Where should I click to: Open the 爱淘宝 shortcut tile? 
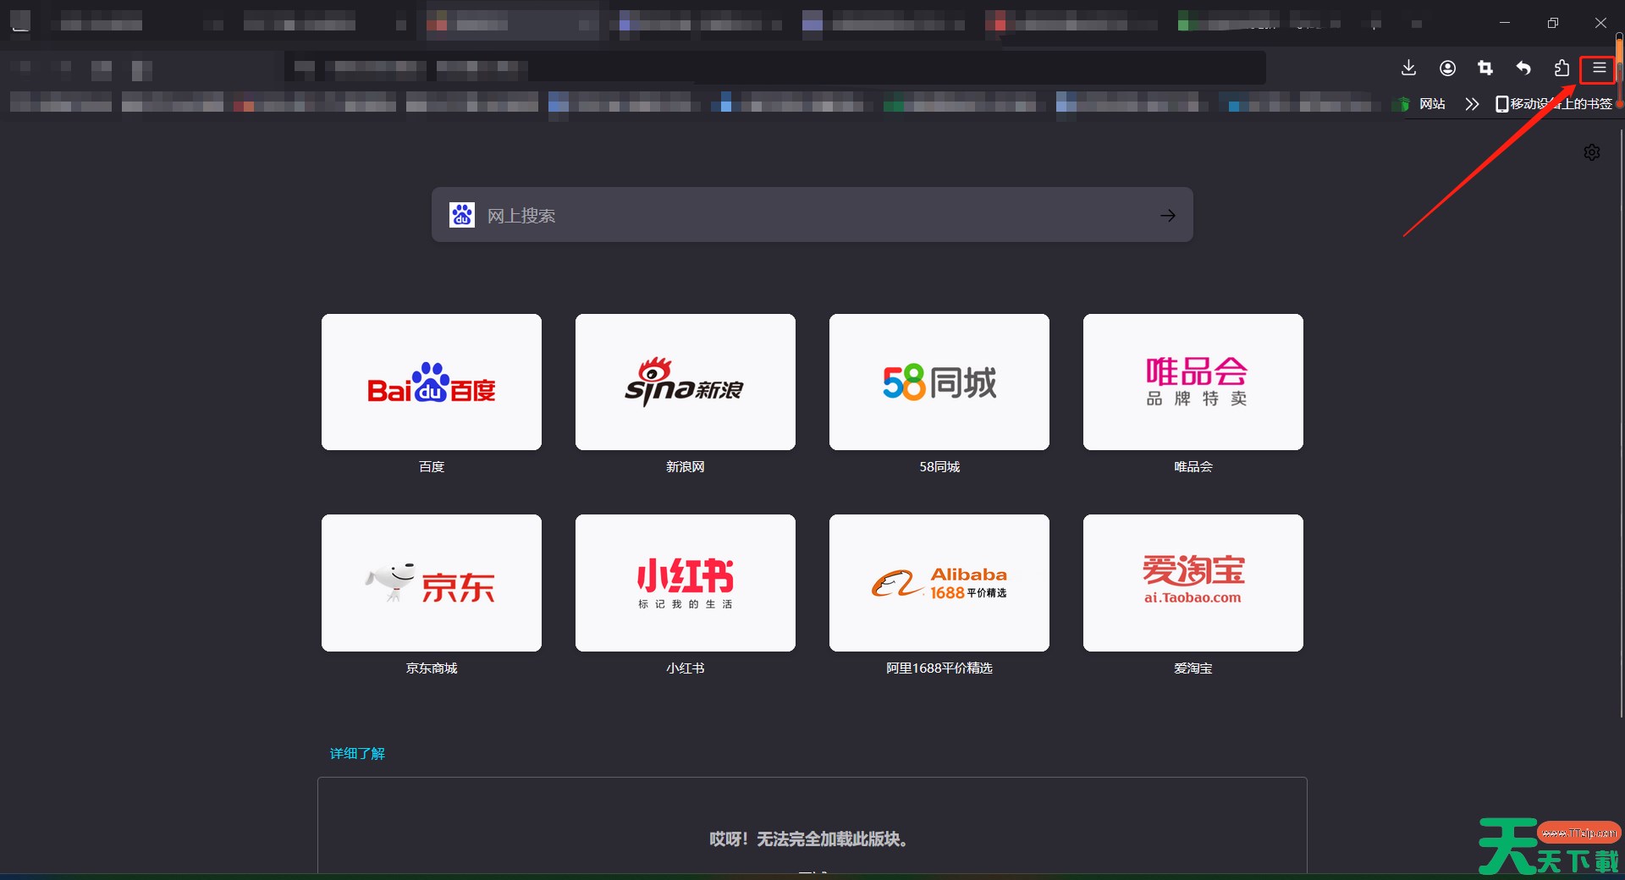coord(1193,583)
